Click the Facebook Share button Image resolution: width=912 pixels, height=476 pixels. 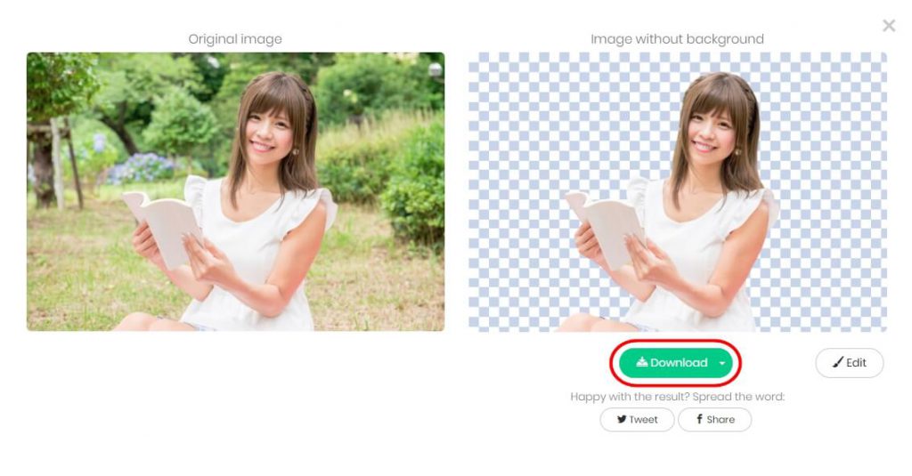tap(715, 420)
